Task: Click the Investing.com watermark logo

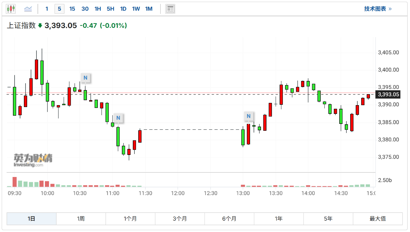Action: 33,160
